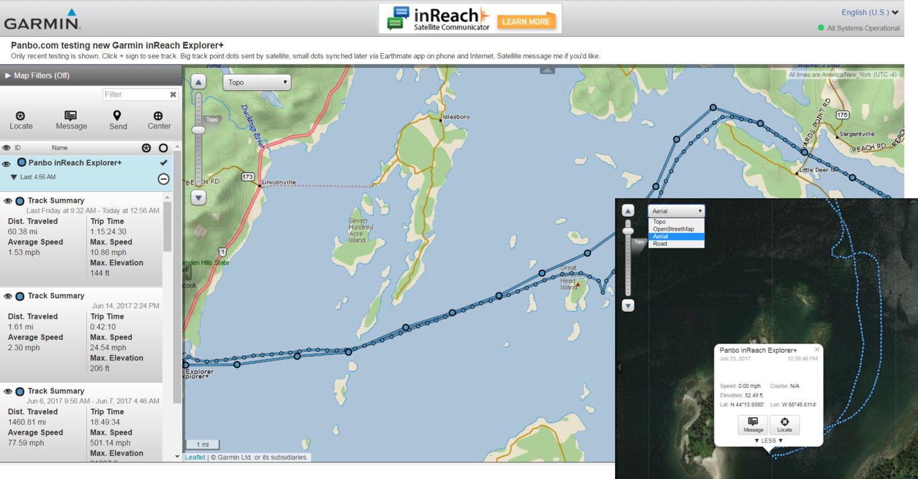The image size is (918, 479).
Task: Click the map zoom-out down arrow button
Action: pyautogui.click(x=199, y=198)
